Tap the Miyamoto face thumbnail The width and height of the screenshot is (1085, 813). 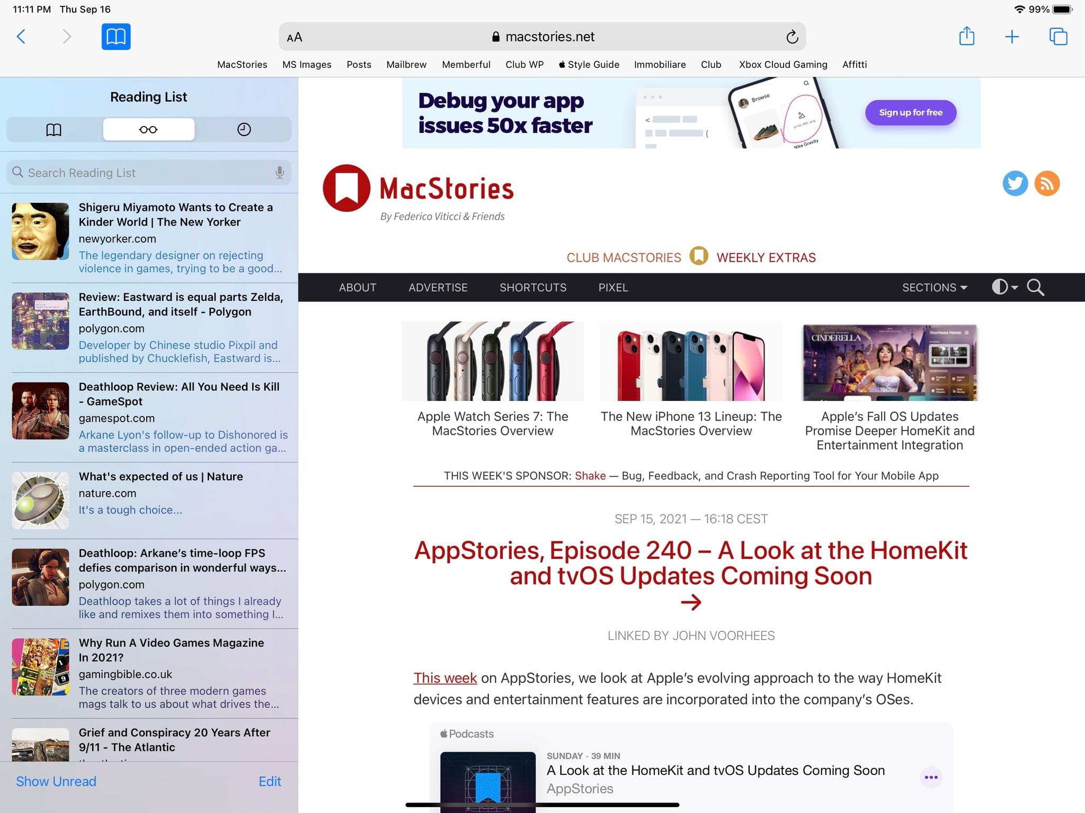(x=40, y=231)
